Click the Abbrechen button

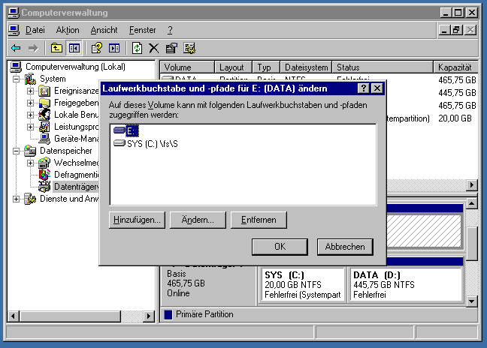[x=345, y=247]
